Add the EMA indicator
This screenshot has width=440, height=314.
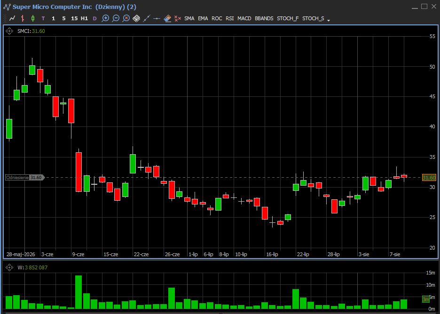(203, 18)
